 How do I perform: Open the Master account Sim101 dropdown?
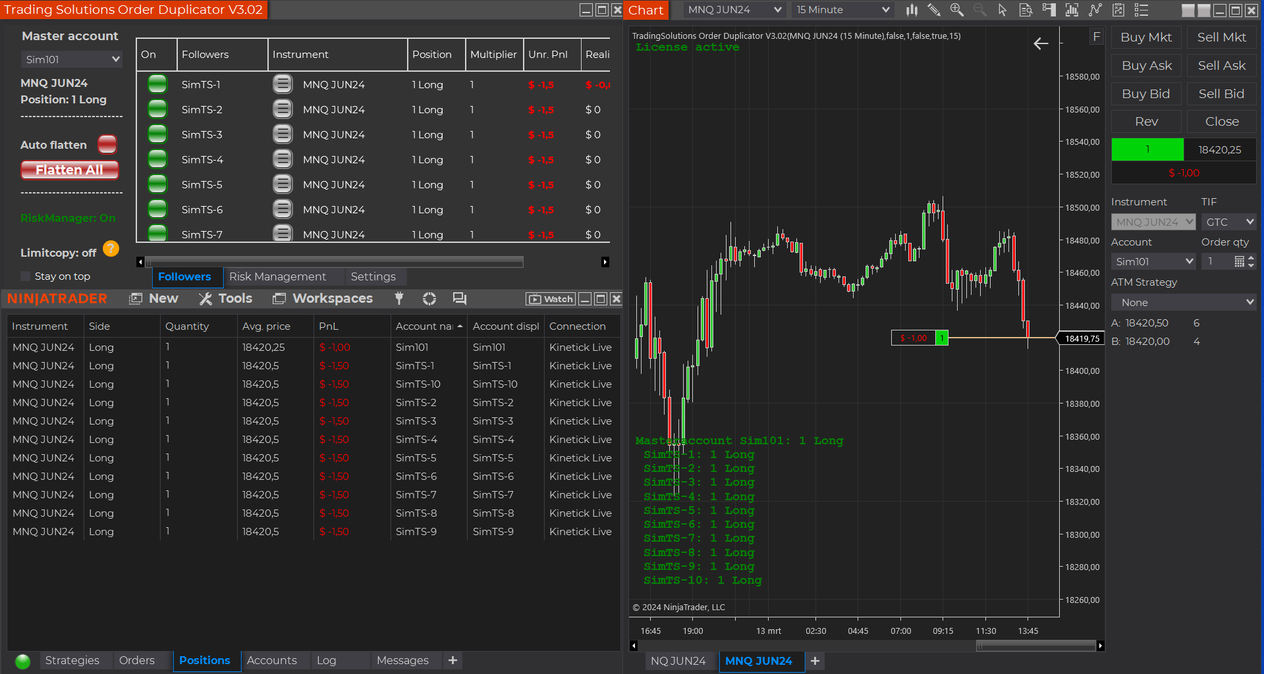(x=71, y=59)
